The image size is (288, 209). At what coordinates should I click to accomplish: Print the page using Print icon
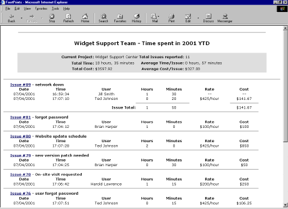tap(171, 18)
